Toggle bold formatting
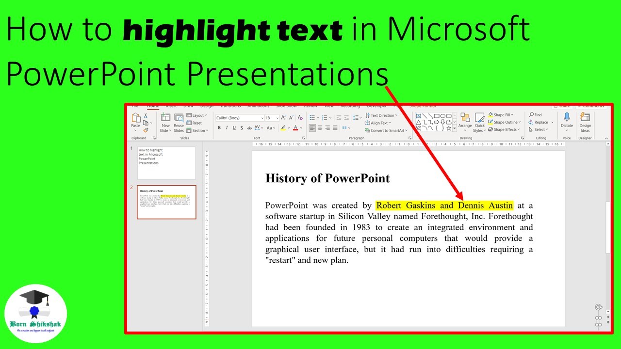 pos(219,128)
